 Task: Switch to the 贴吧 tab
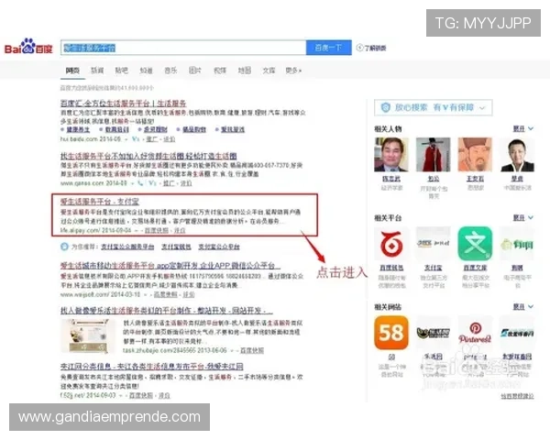(122, 71)
